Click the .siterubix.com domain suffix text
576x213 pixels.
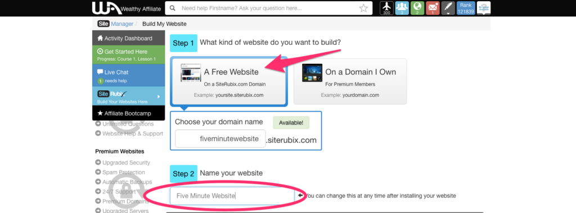coord(291,140)
